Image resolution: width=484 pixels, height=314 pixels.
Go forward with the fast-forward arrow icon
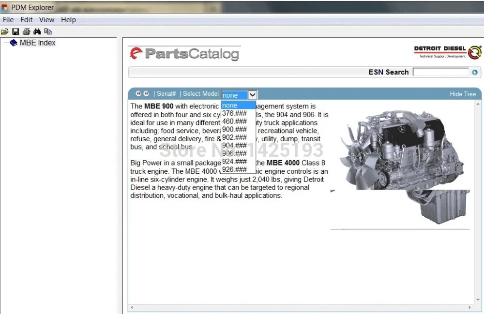click(x=146, y=93)
